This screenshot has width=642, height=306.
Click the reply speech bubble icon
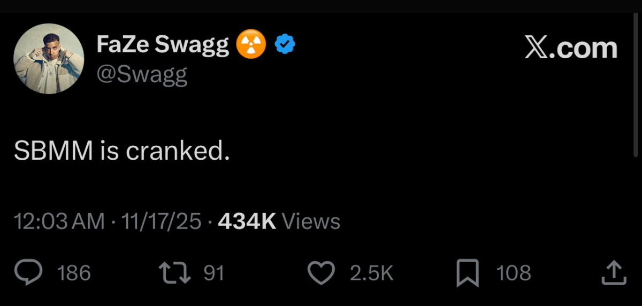[28, 273]
